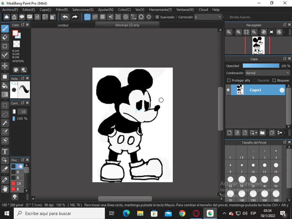Select the Bucket fill tool
The height and width of the screenshot is (219, 292).
(x=5, y=86)
